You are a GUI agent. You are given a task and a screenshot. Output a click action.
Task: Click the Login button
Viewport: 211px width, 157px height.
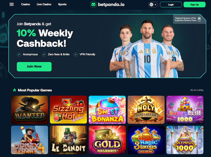(x=171, y=5)
